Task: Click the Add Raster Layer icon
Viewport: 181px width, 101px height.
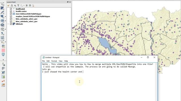Action: coord(2,8)
